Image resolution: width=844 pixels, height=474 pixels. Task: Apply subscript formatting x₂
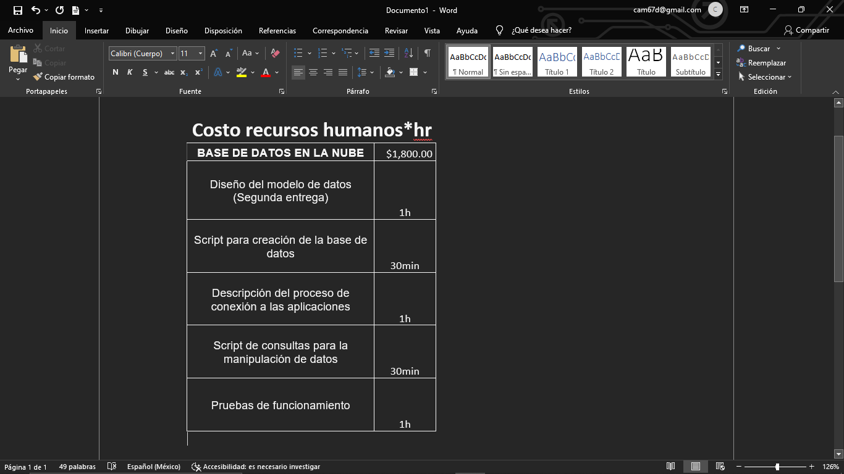pyautogui.click(x=184, y=72)
